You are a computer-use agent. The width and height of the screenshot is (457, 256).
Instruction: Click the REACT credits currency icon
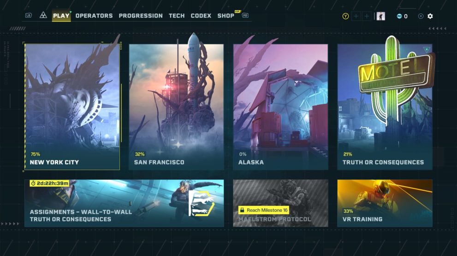point(399,16)
